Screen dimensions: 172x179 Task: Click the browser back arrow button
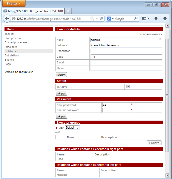tap(7, 19)
